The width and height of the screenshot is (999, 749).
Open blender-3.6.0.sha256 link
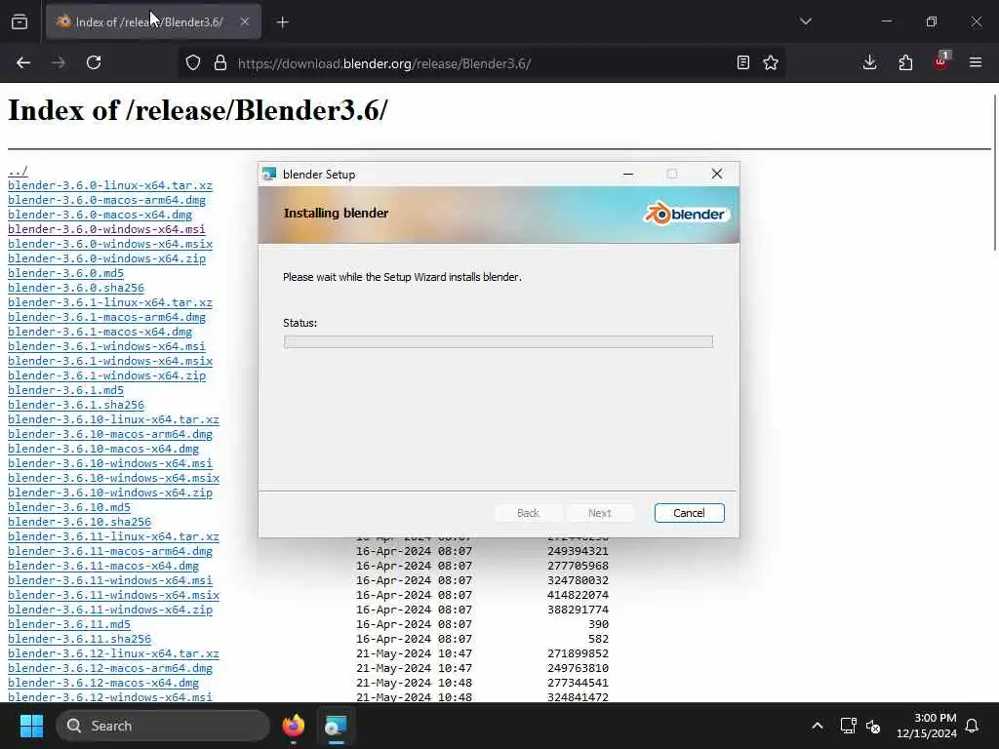76,288
